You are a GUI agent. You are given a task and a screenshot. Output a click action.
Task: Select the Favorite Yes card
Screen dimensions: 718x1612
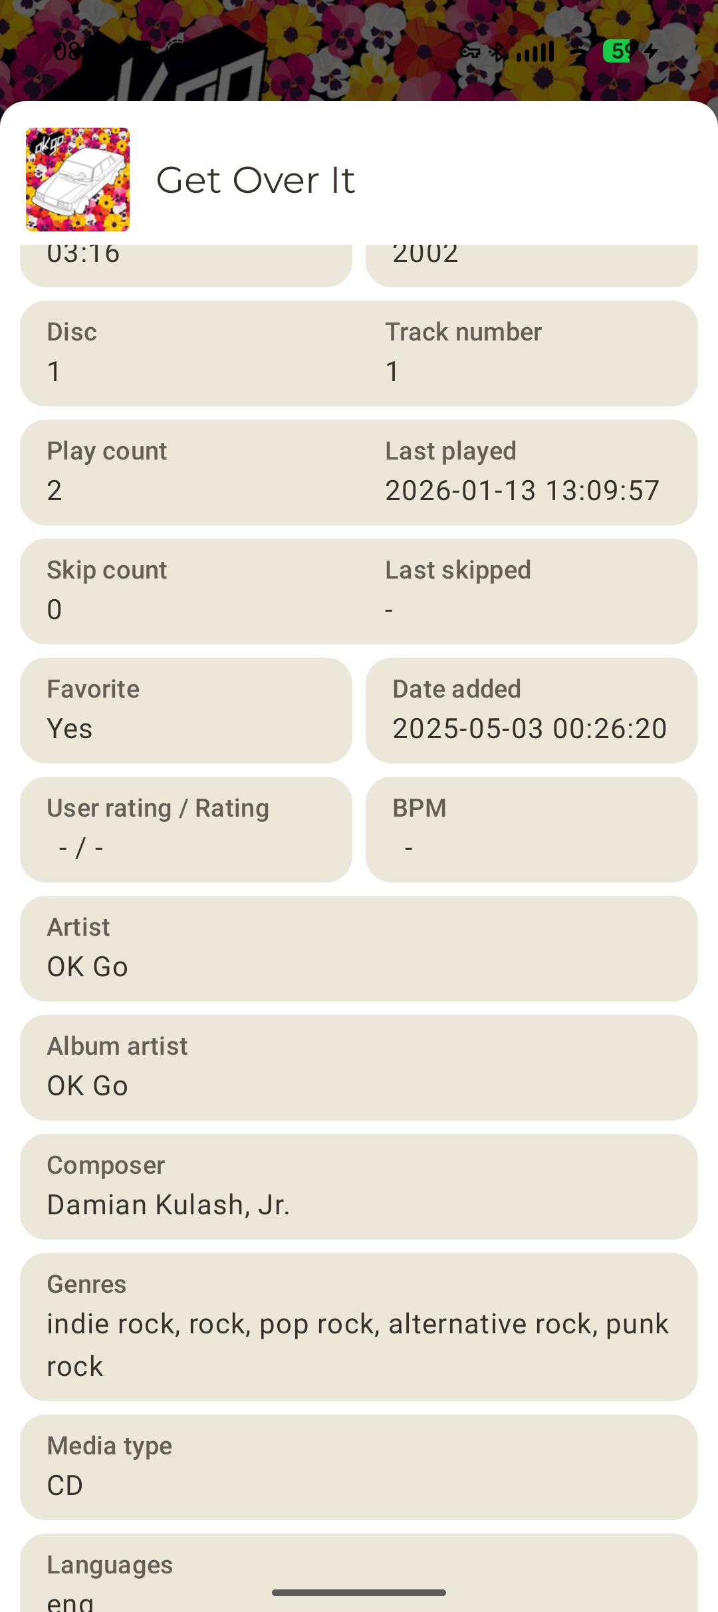pos(186,710)
